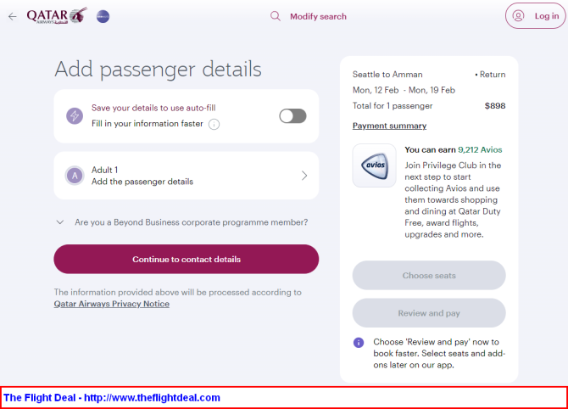Image resolution: width=568 pixels, height=409 pixels.
Task: Click the Log in button
Action: 536,16
